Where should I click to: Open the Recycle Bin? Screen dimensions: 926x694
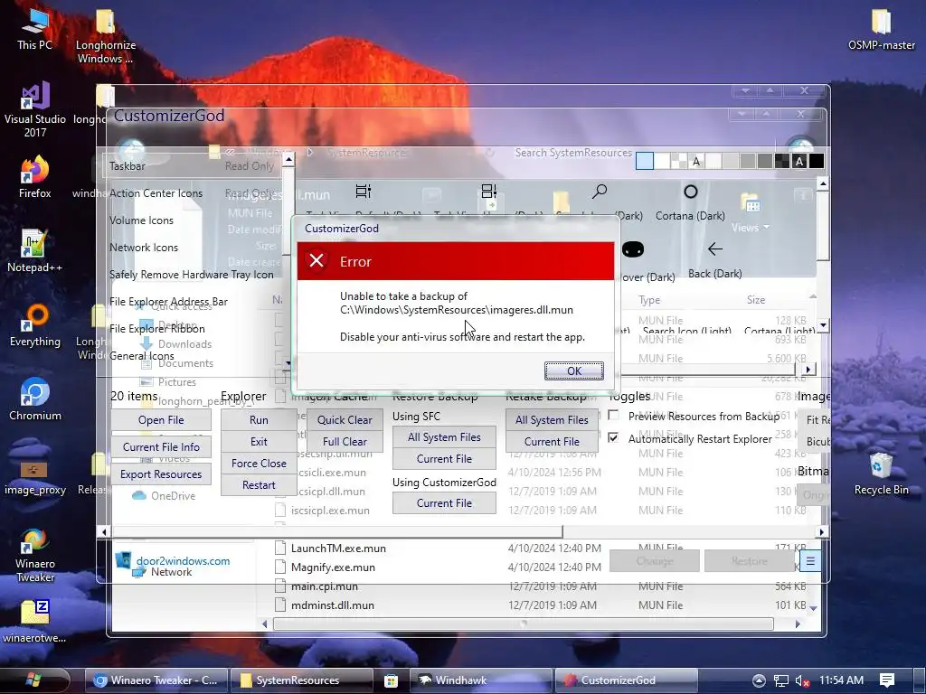(881, 474)
